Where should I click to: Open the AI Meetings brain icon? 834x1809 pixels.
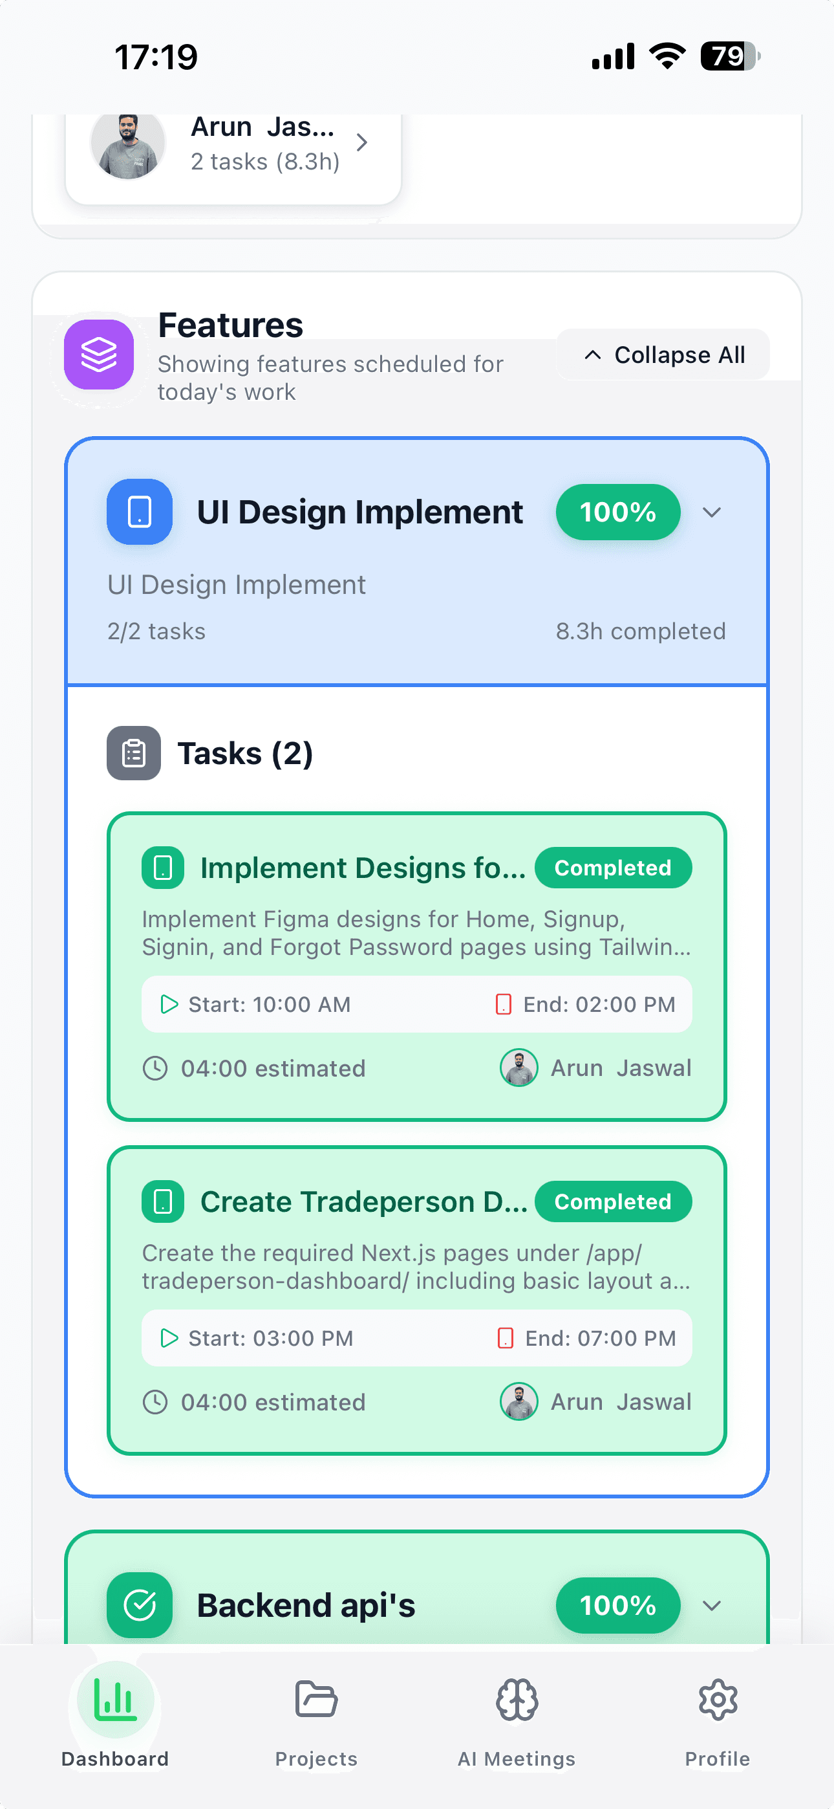(x=517, y=1701)
